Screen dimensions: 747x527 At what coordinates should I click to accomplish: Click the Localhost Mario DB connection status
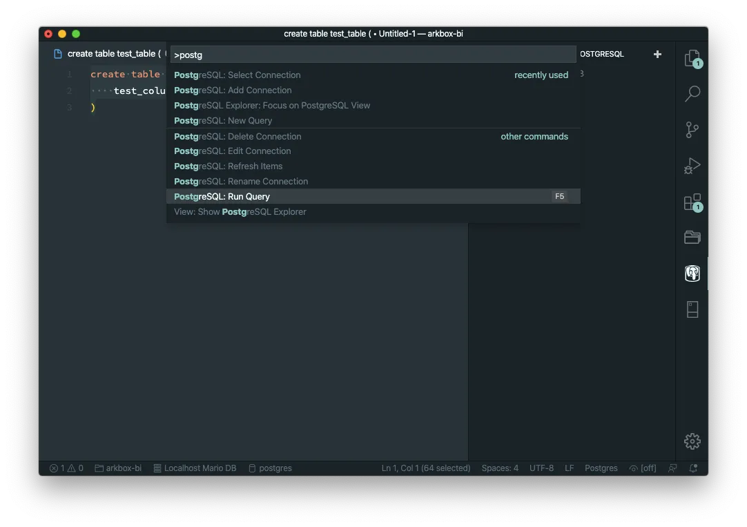coord(195,468)
